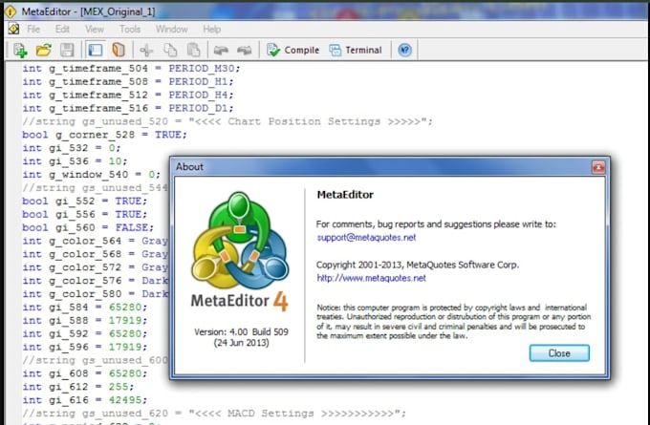Open the Window menu
Viewport: 650px width, 425px height.
point(172,29)
